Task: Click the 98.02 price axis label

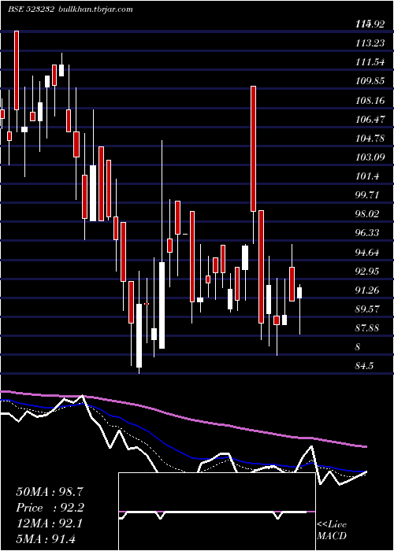Action: pyautogui.click(x=368, y=214)
